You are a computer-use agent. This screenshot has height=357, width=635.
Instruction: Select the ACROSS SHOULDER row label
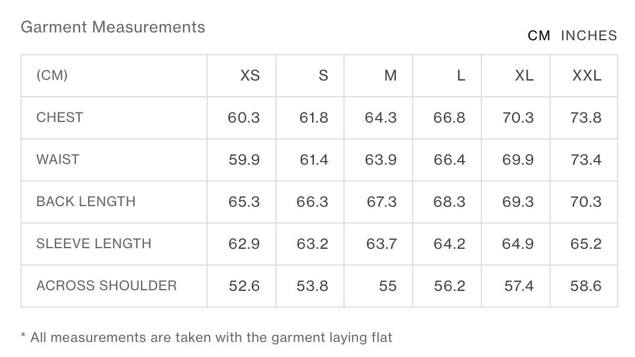click(x=107, y=285)
